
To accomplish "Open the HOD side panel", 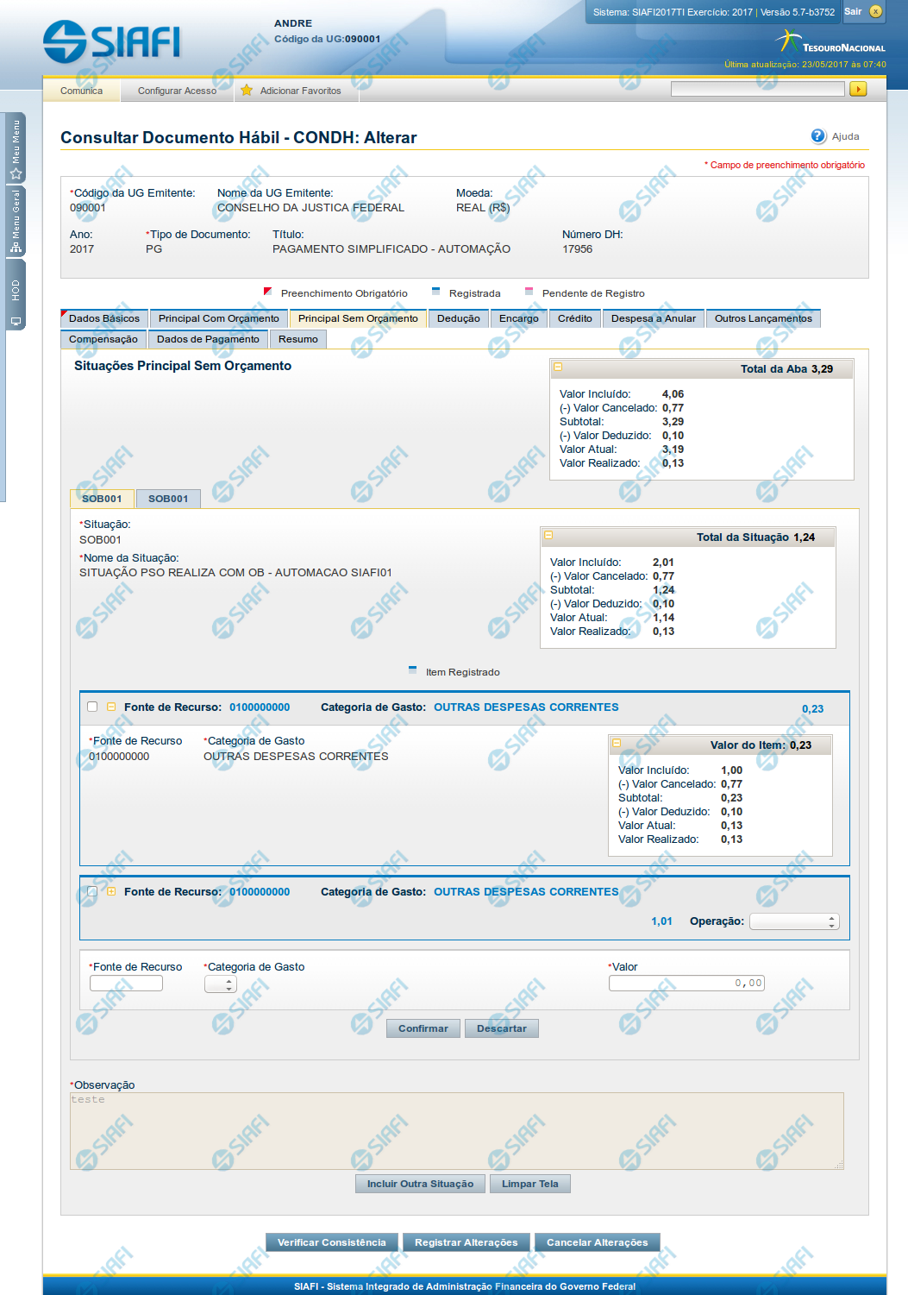I will click(16, 302).
